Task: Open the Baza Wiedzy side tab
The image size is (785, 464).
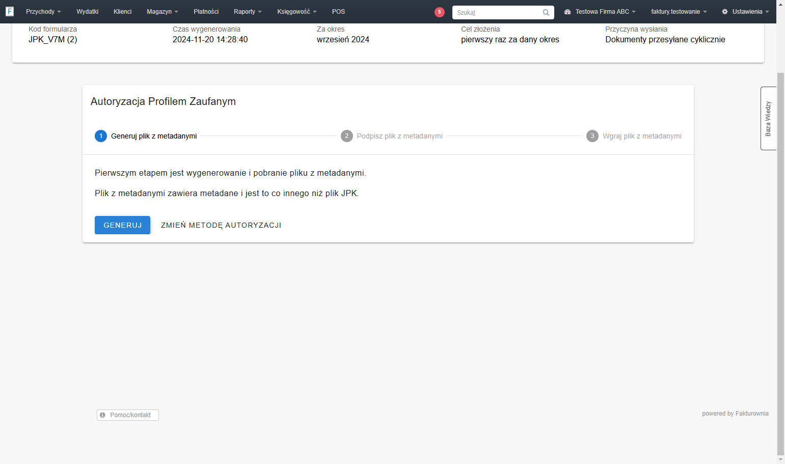Action: pos(768,119)
